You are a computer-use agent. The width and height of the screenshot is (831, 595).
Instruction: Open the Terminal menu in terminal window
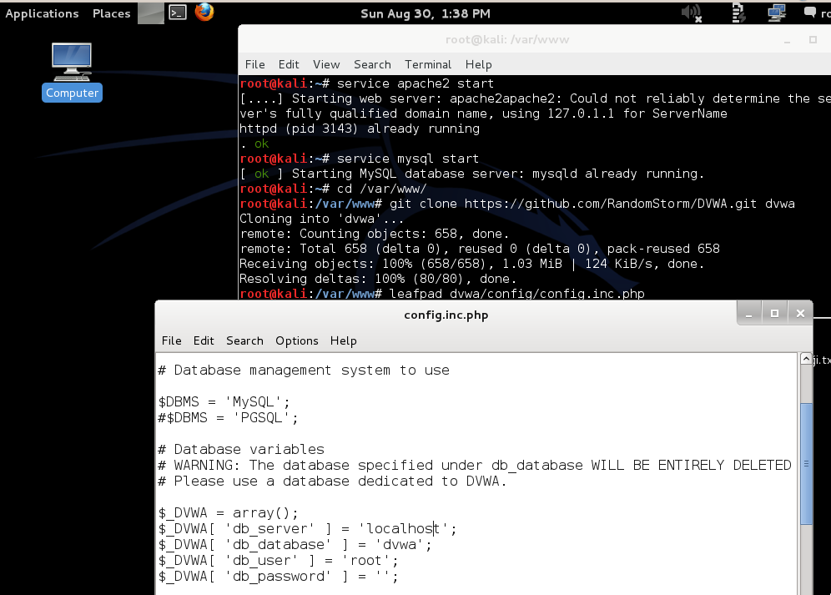pyautogui.click(x=427, y=64)
